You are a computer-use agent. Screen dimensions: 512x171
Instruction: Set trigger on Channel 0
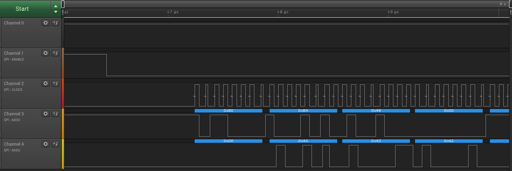click(55, 23)
